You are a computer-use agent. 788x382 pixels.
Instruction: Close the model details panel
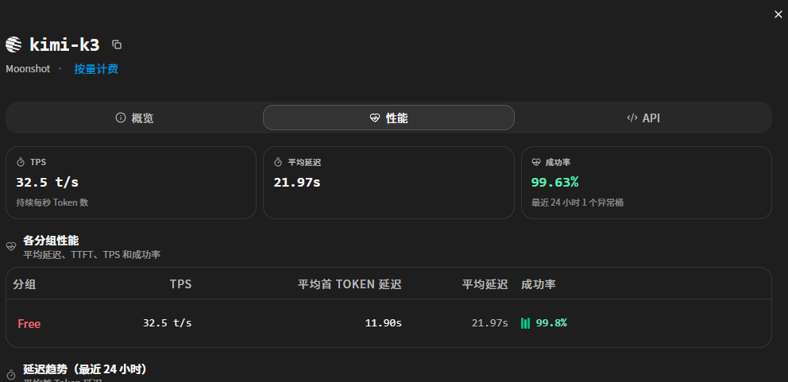point(778,14)
